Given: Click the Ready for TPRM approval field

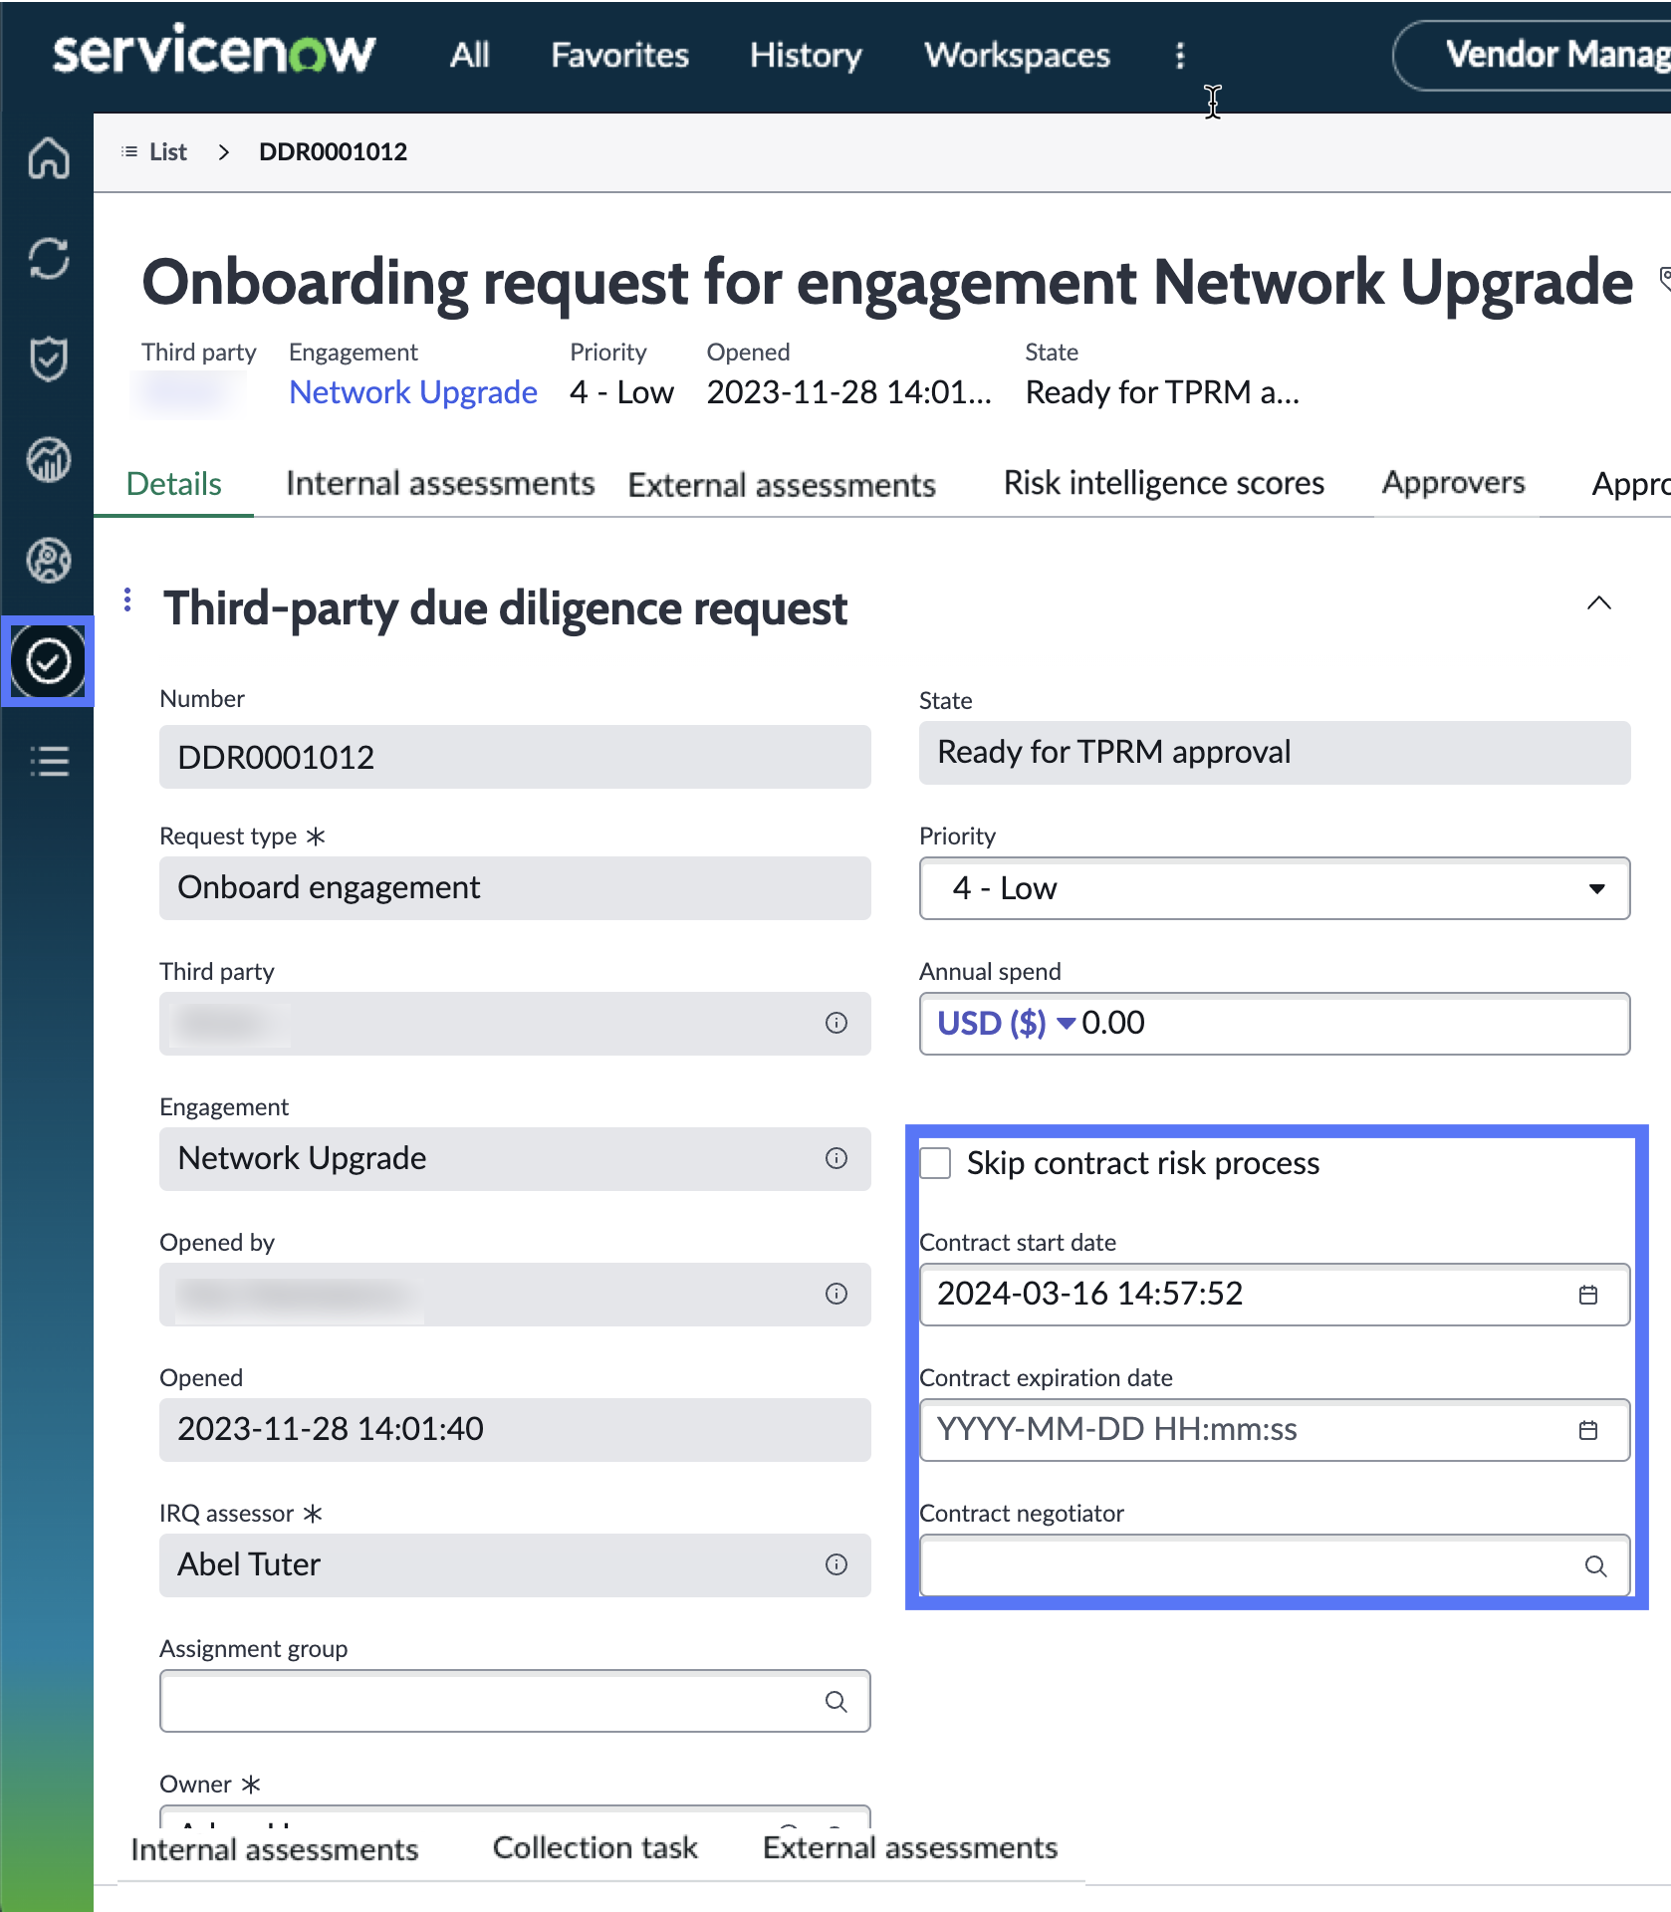Looking at the screenshot, I should click(x=1275, y=753).
